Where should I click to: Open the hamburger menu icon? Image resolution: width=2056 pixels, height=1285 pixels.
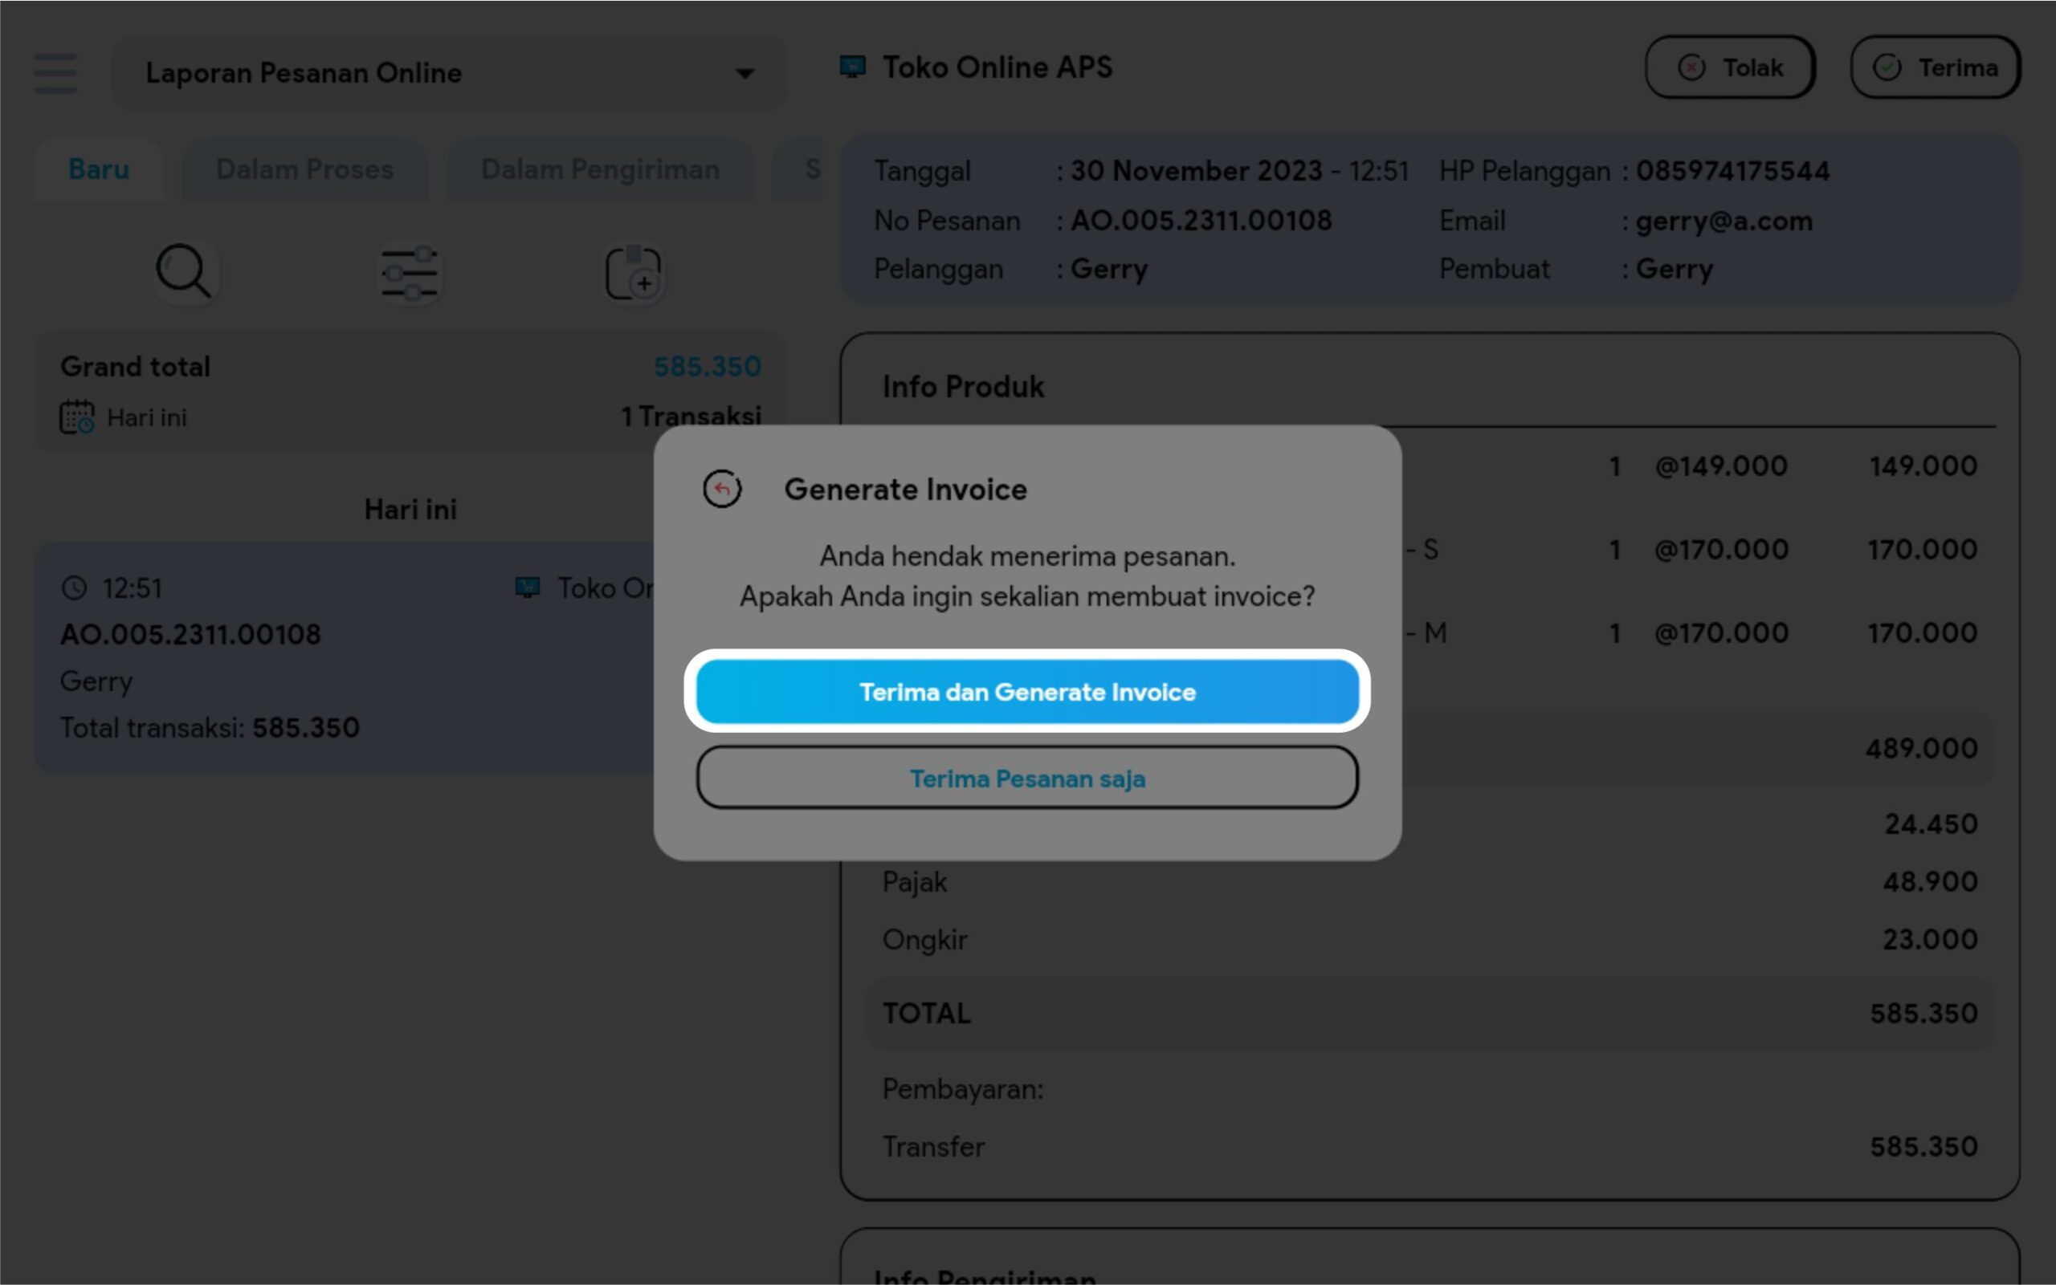[55, 73]
